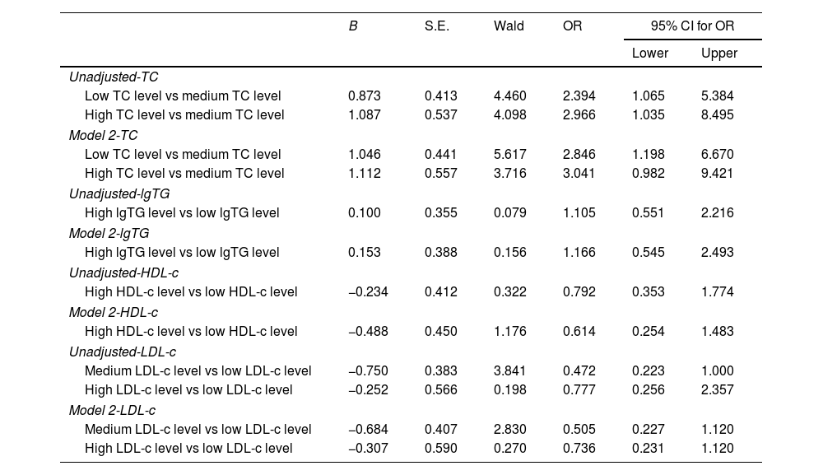
Task: Click the upper CI value 9.421
Action: [718, 173]
